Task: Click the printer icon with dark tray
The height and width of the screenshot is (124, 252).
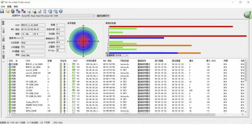Action: (34, 11)
